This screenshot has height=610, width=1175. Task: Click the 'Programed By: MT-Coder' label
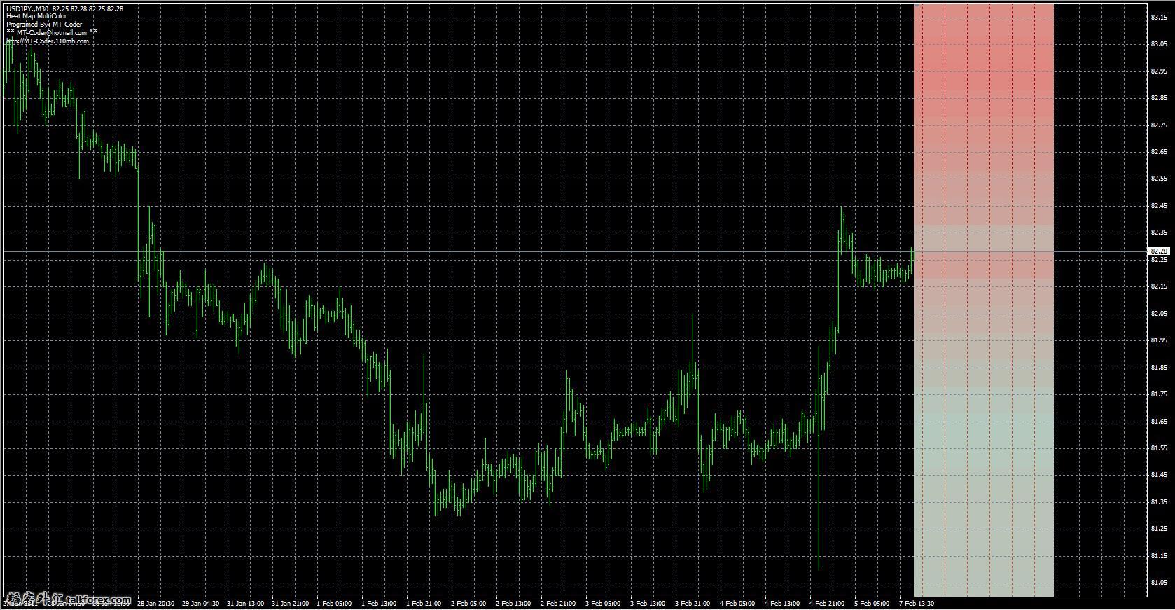point(44,25)
